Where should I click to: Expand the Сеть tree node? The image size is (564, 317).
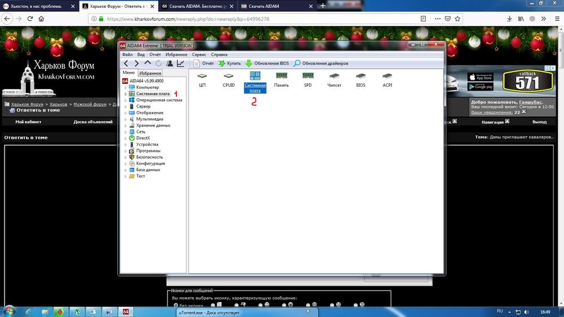point(126,132)
